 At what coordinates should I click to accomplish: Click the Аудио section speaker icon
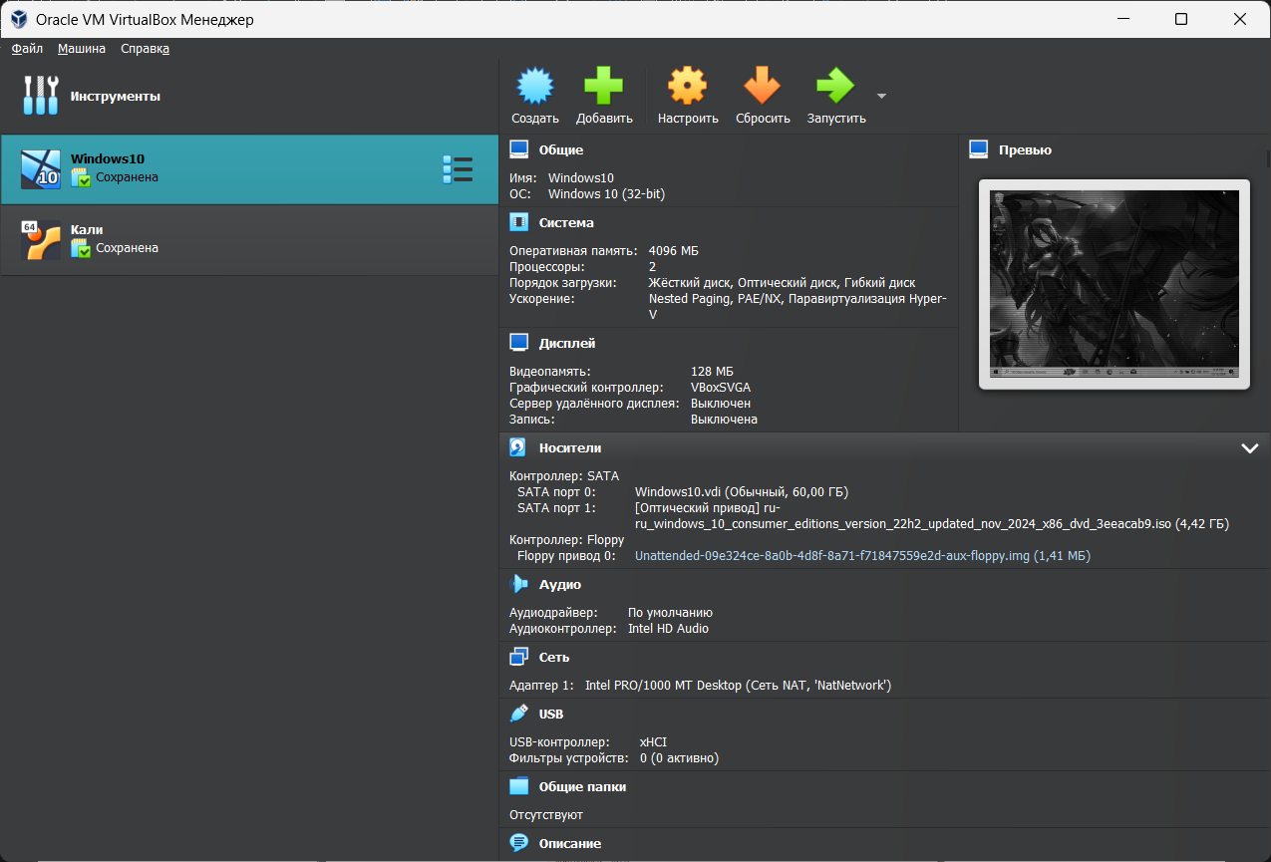point(518,584)
